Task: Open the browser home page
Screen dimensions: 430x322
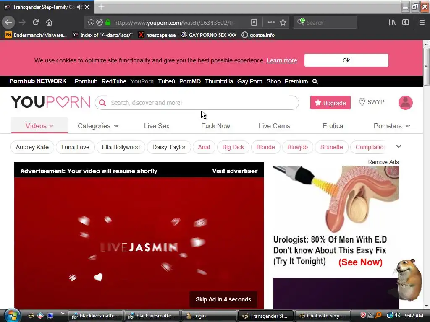Action: click(49, 22)
